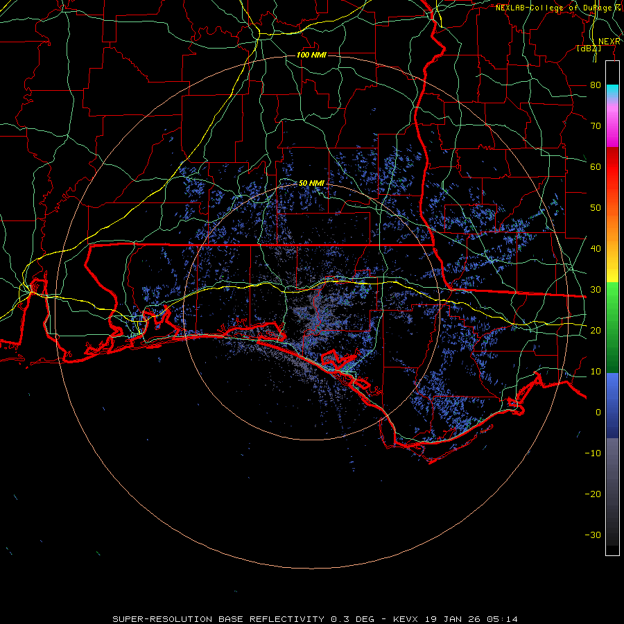Click the orange segment of the color bar

(612, 223)
